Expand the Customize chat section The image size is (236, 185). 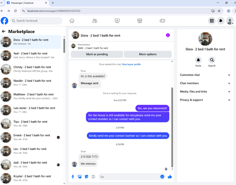coord(205,75)
